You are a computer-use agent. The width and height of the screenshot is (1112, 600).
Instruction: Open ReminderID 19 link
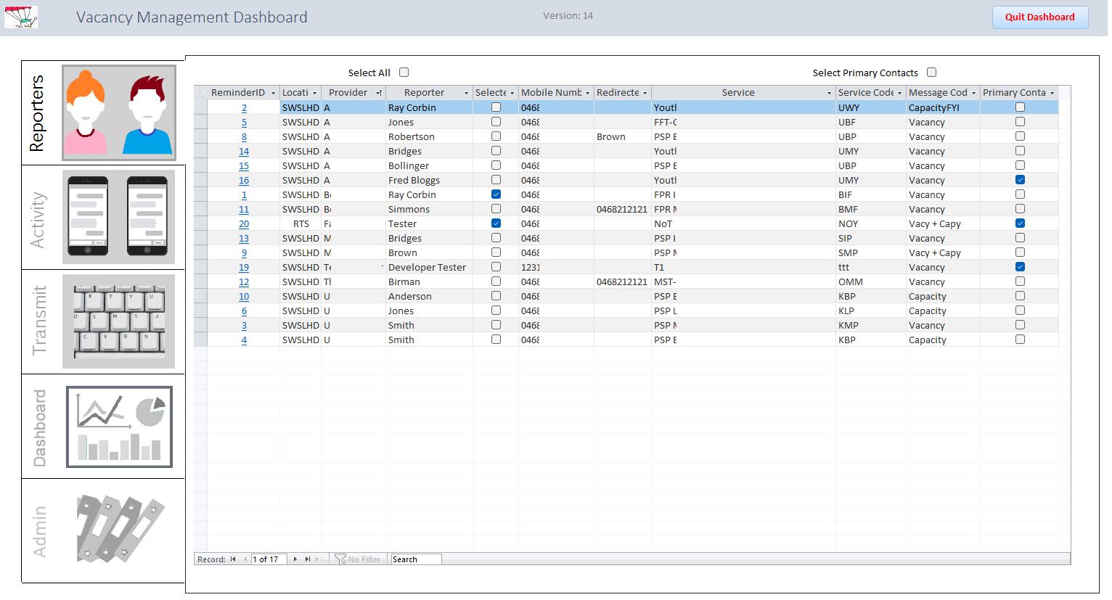[x=244, y=267]
